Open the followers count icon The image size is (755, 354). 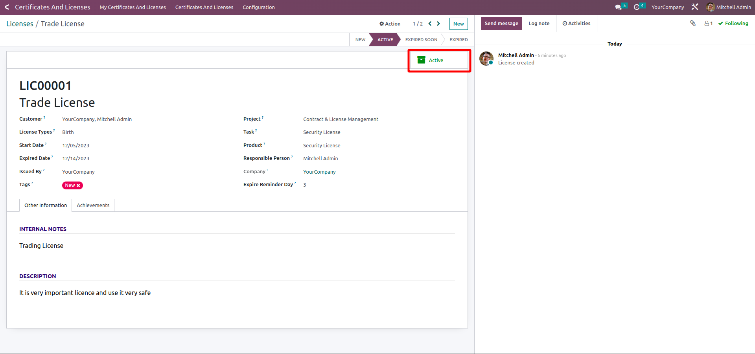click(709, 24)
